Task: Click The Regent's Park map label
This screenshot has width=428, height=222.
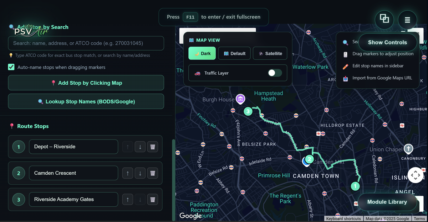Action: [x=285, y=199]
